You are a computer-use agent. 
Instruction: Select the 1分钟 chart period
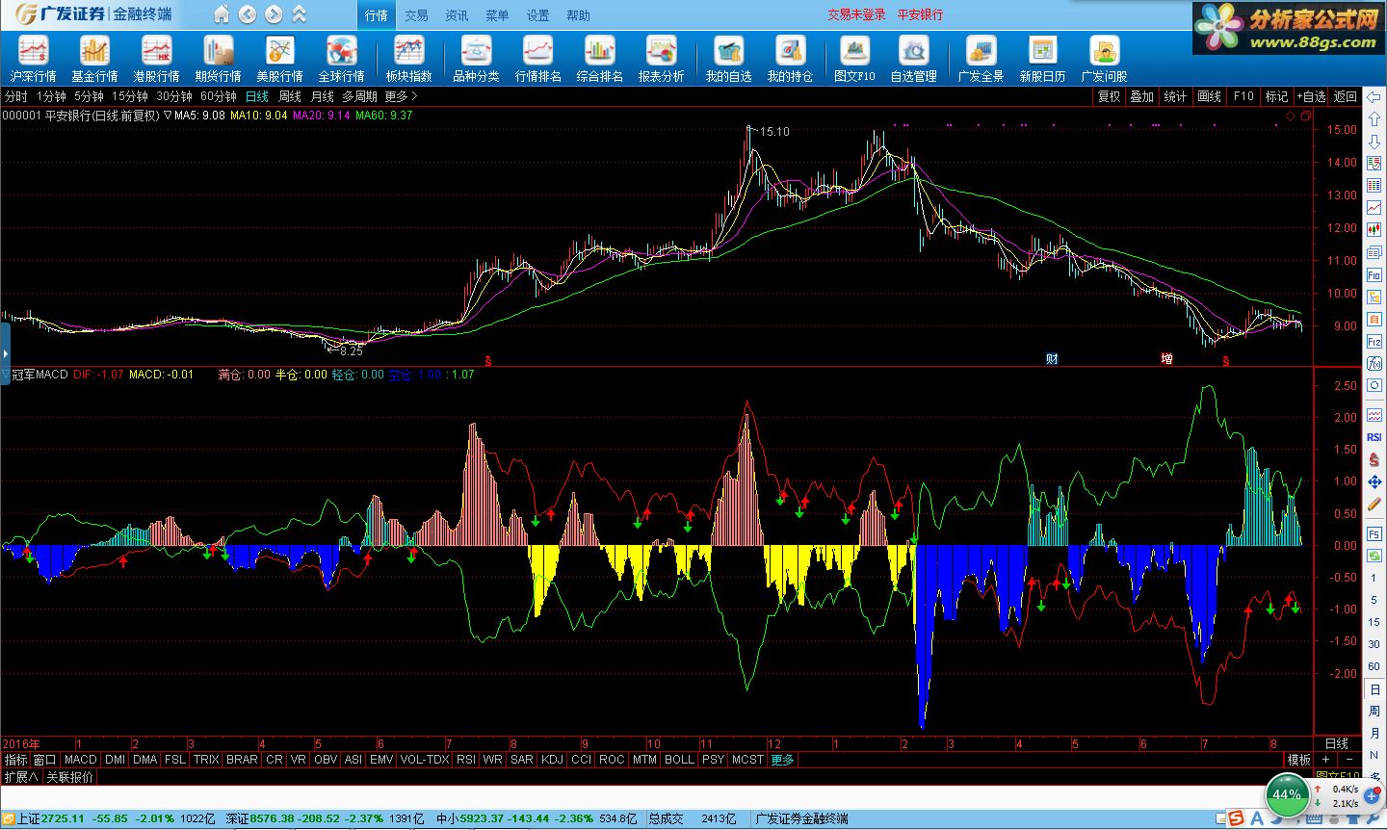[51, 96]
